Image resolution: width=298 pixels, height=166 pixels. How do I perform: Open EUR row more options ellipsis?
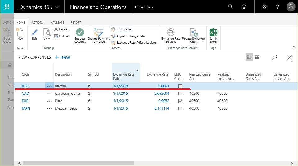[x=49, y=101]
